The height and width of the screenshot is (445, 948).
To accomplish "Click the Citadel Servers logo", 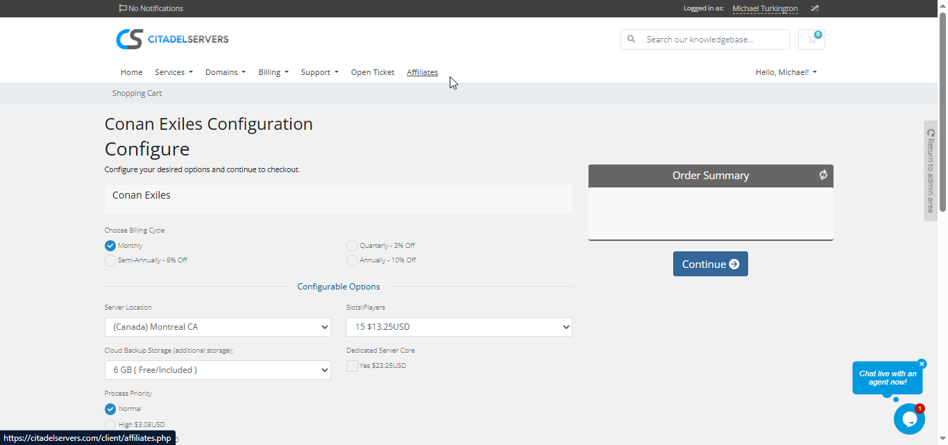I will pyautogui.click(x=172, y=39).
